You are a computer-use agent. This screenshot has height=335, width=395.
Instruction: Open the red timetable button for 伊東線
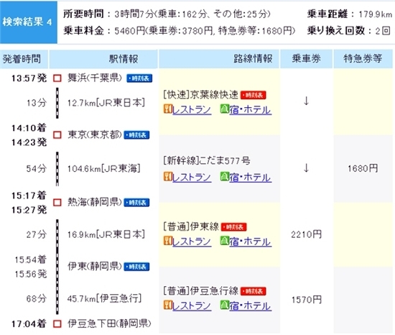tap(234, 227)
